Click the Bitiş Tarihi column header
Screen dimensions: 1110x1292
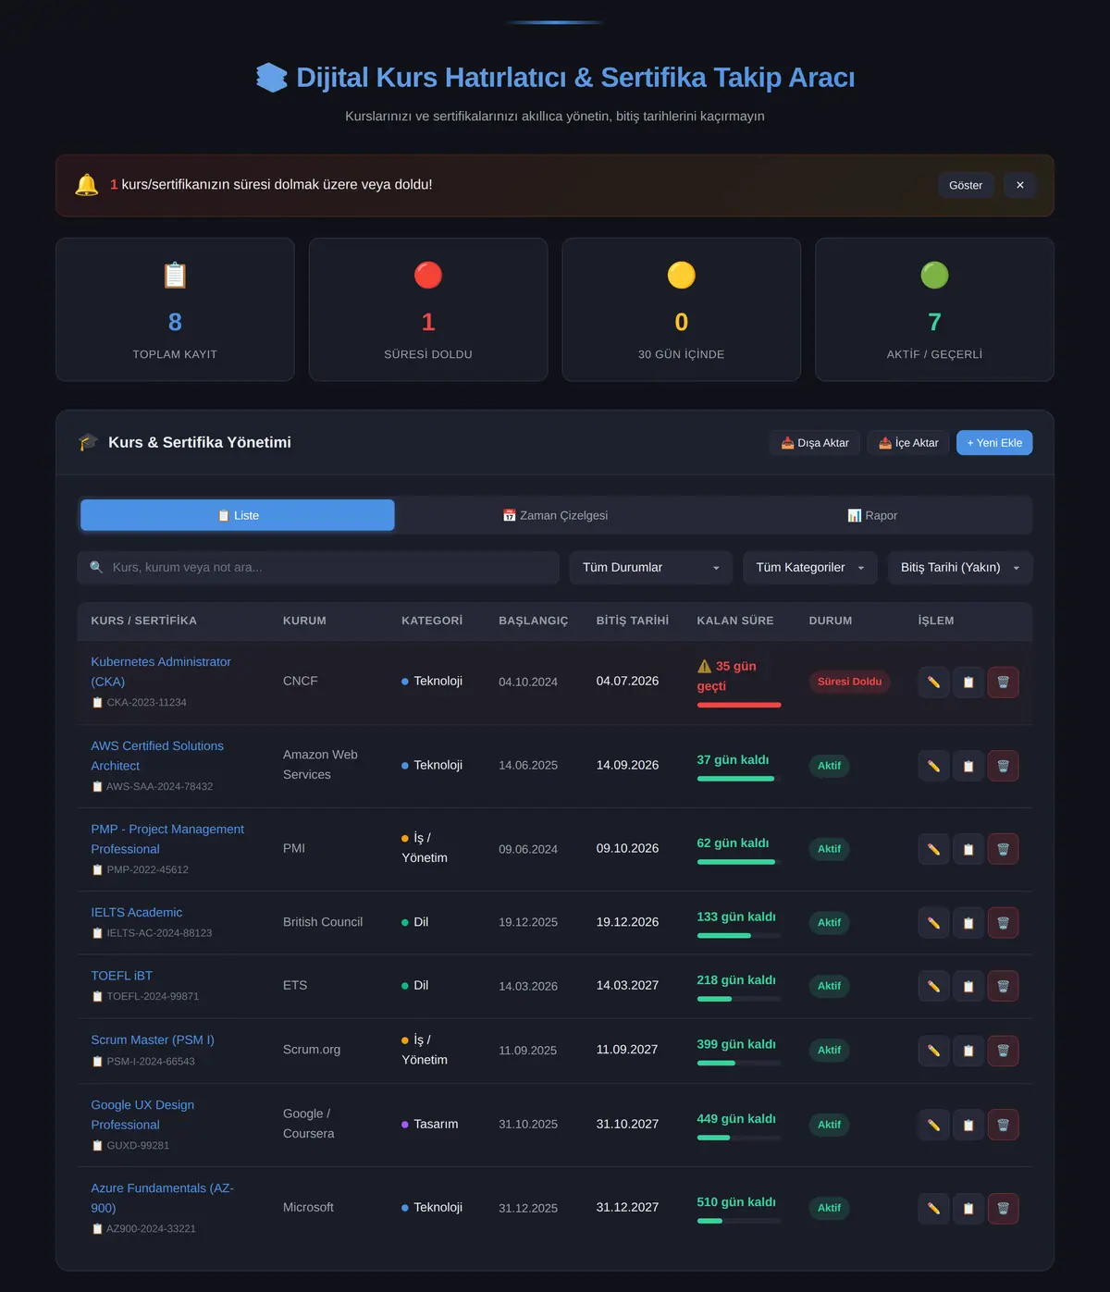pyautogui.click(x=633, y=621)
